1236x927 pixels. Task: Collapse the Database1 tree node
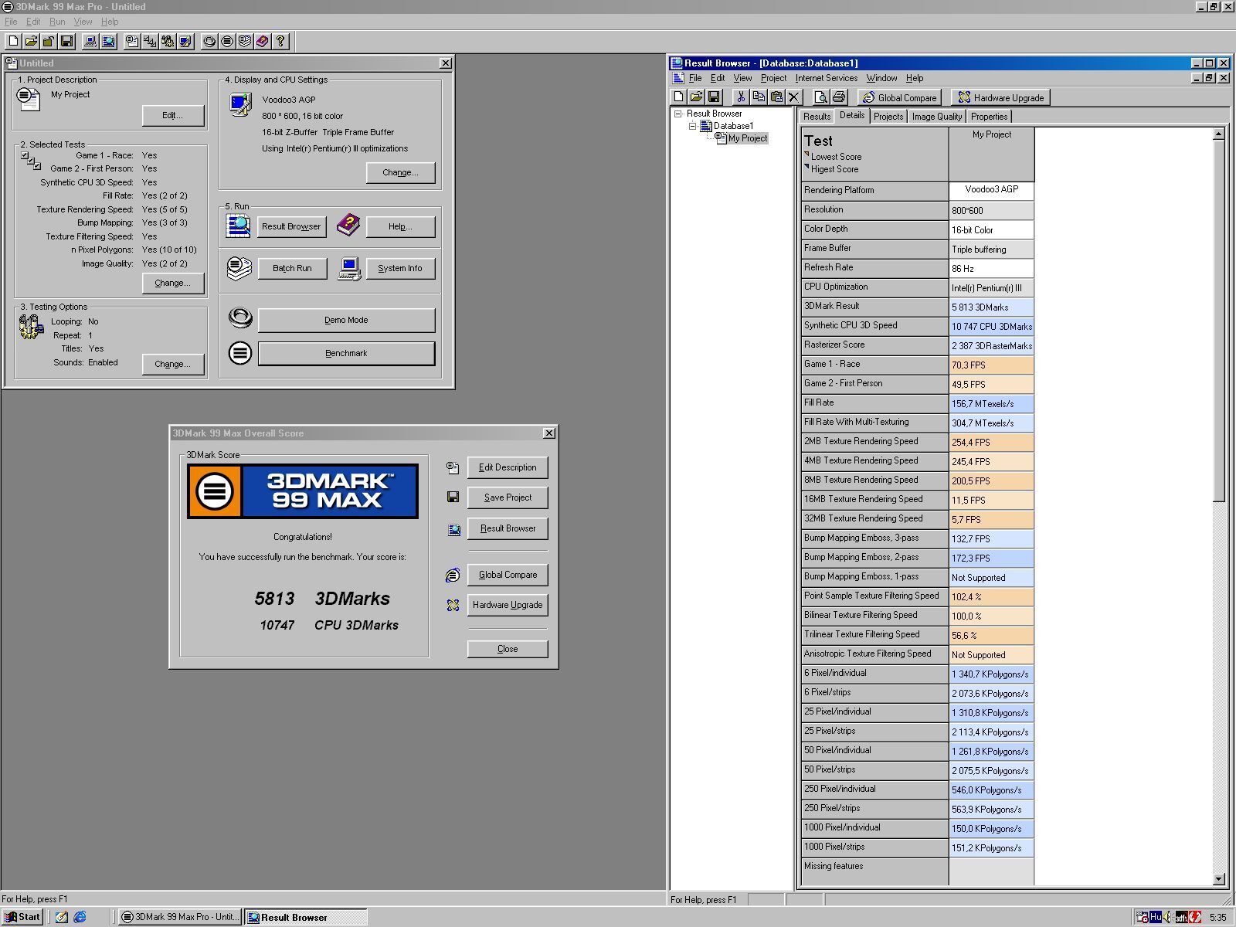pyautogui.click(x=692, y=126)
